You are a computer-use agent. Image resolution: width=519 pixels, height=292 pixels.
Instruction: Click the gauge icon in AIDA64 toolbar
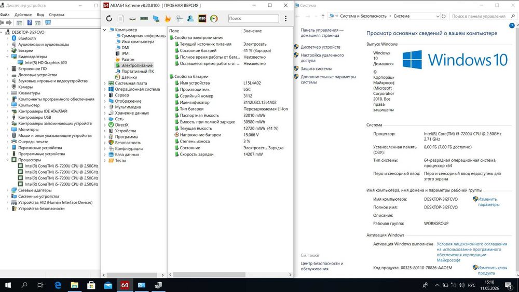[x=214, y=19]
